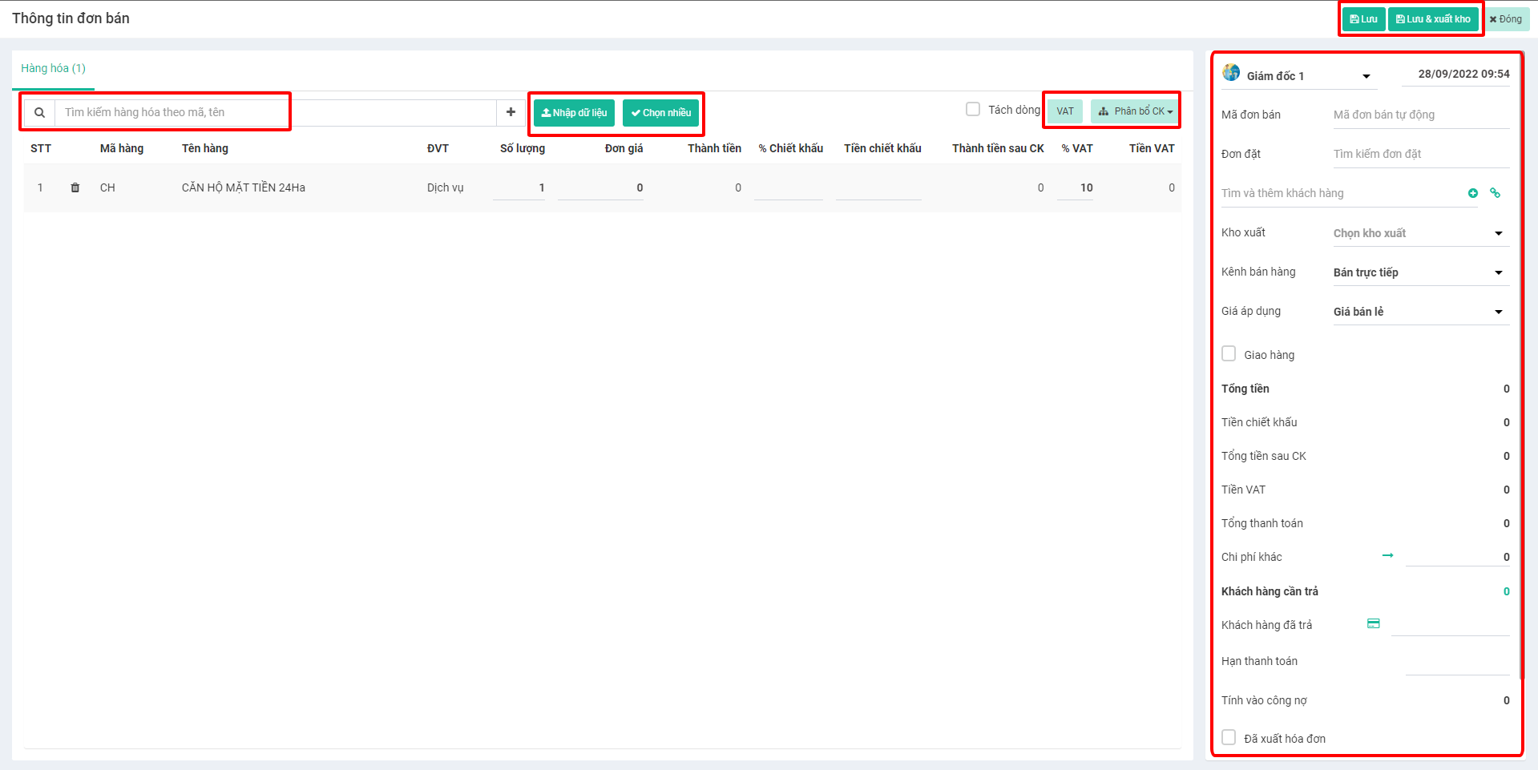Check the Đã xuất hóa đơn box
This screenshot has height=770, width=1538.
pos(1229,738)
